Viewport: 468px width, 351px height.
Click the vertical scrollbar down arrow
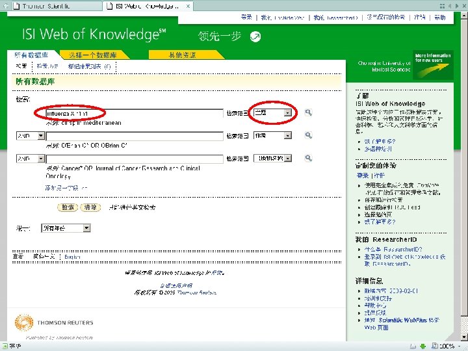[x=464, y=337]
